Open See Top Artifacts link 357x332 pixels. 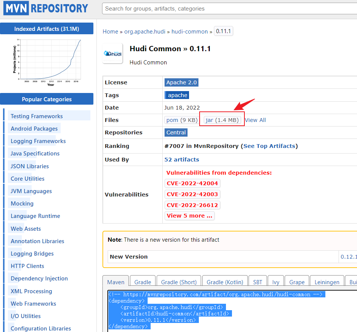point(269,146)
